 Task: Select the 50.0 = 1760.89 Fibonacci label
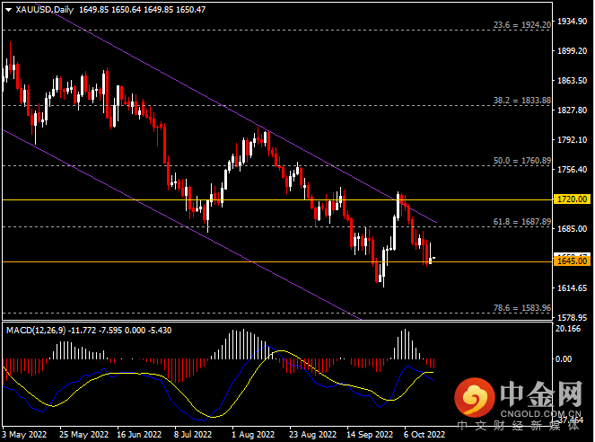click(x=521, y=161)
